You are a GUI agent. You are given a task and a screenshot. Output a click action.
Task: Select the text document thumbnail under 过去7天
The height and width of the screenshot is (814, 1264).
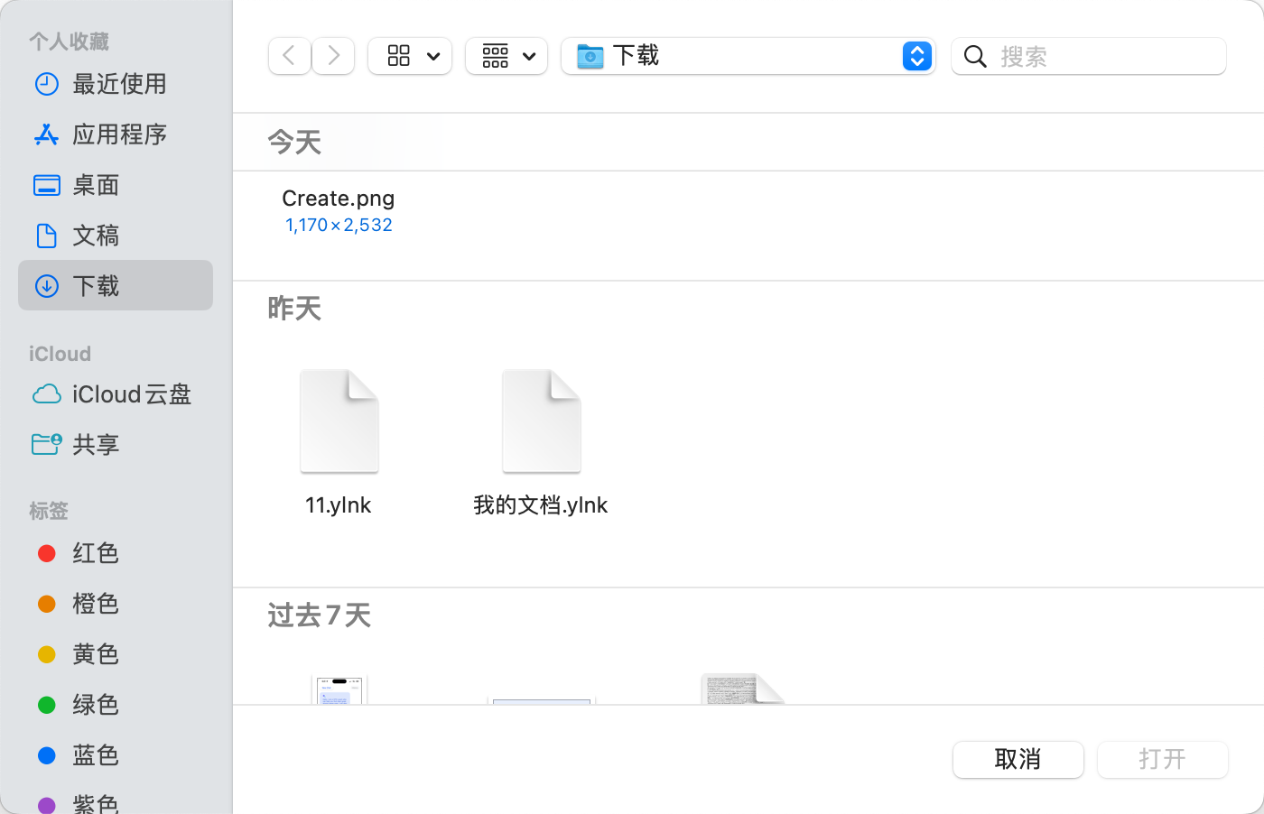pos(743,689)
